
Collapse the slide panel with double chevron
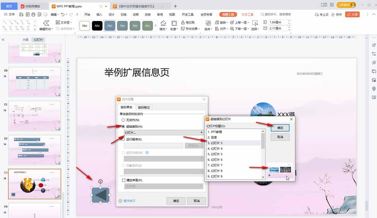point(3,40)
